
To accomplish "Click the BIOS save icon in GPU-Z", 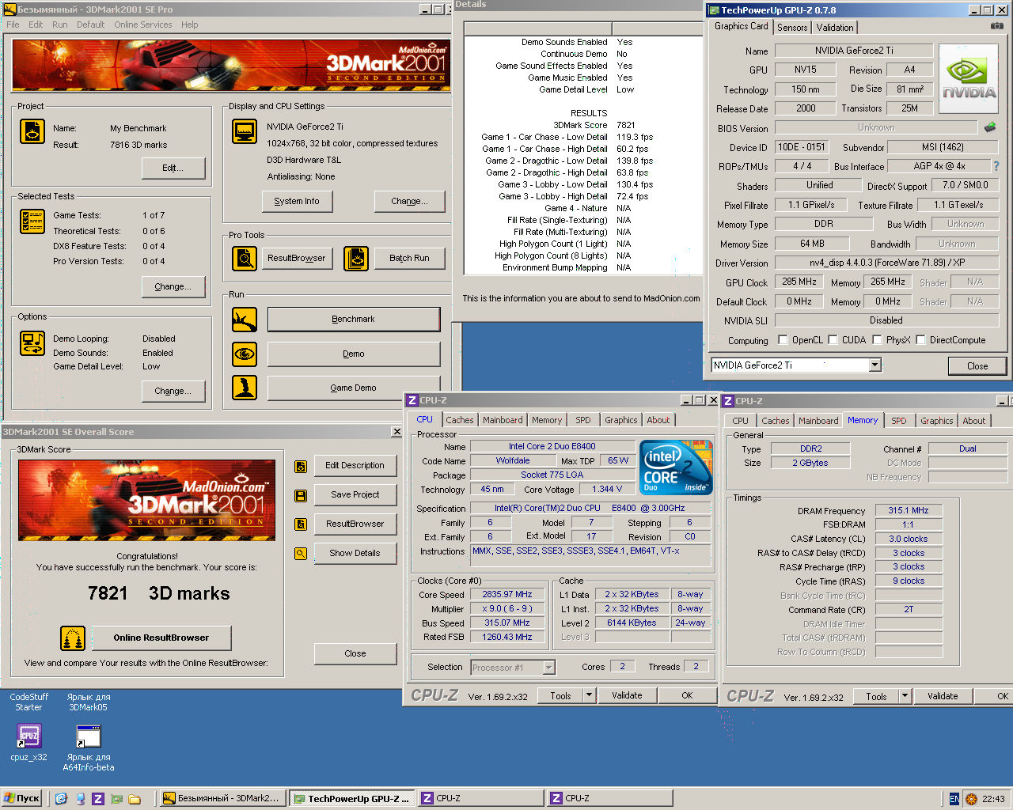I will 990,127.
